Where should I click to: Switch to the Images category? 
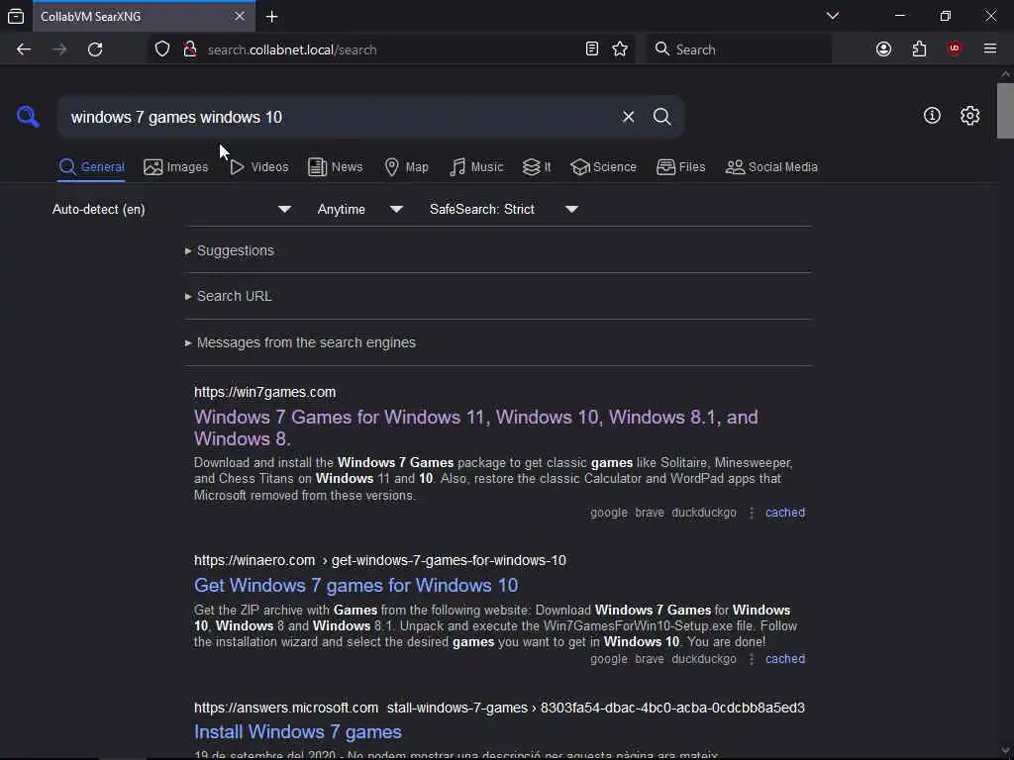point(176,166)
